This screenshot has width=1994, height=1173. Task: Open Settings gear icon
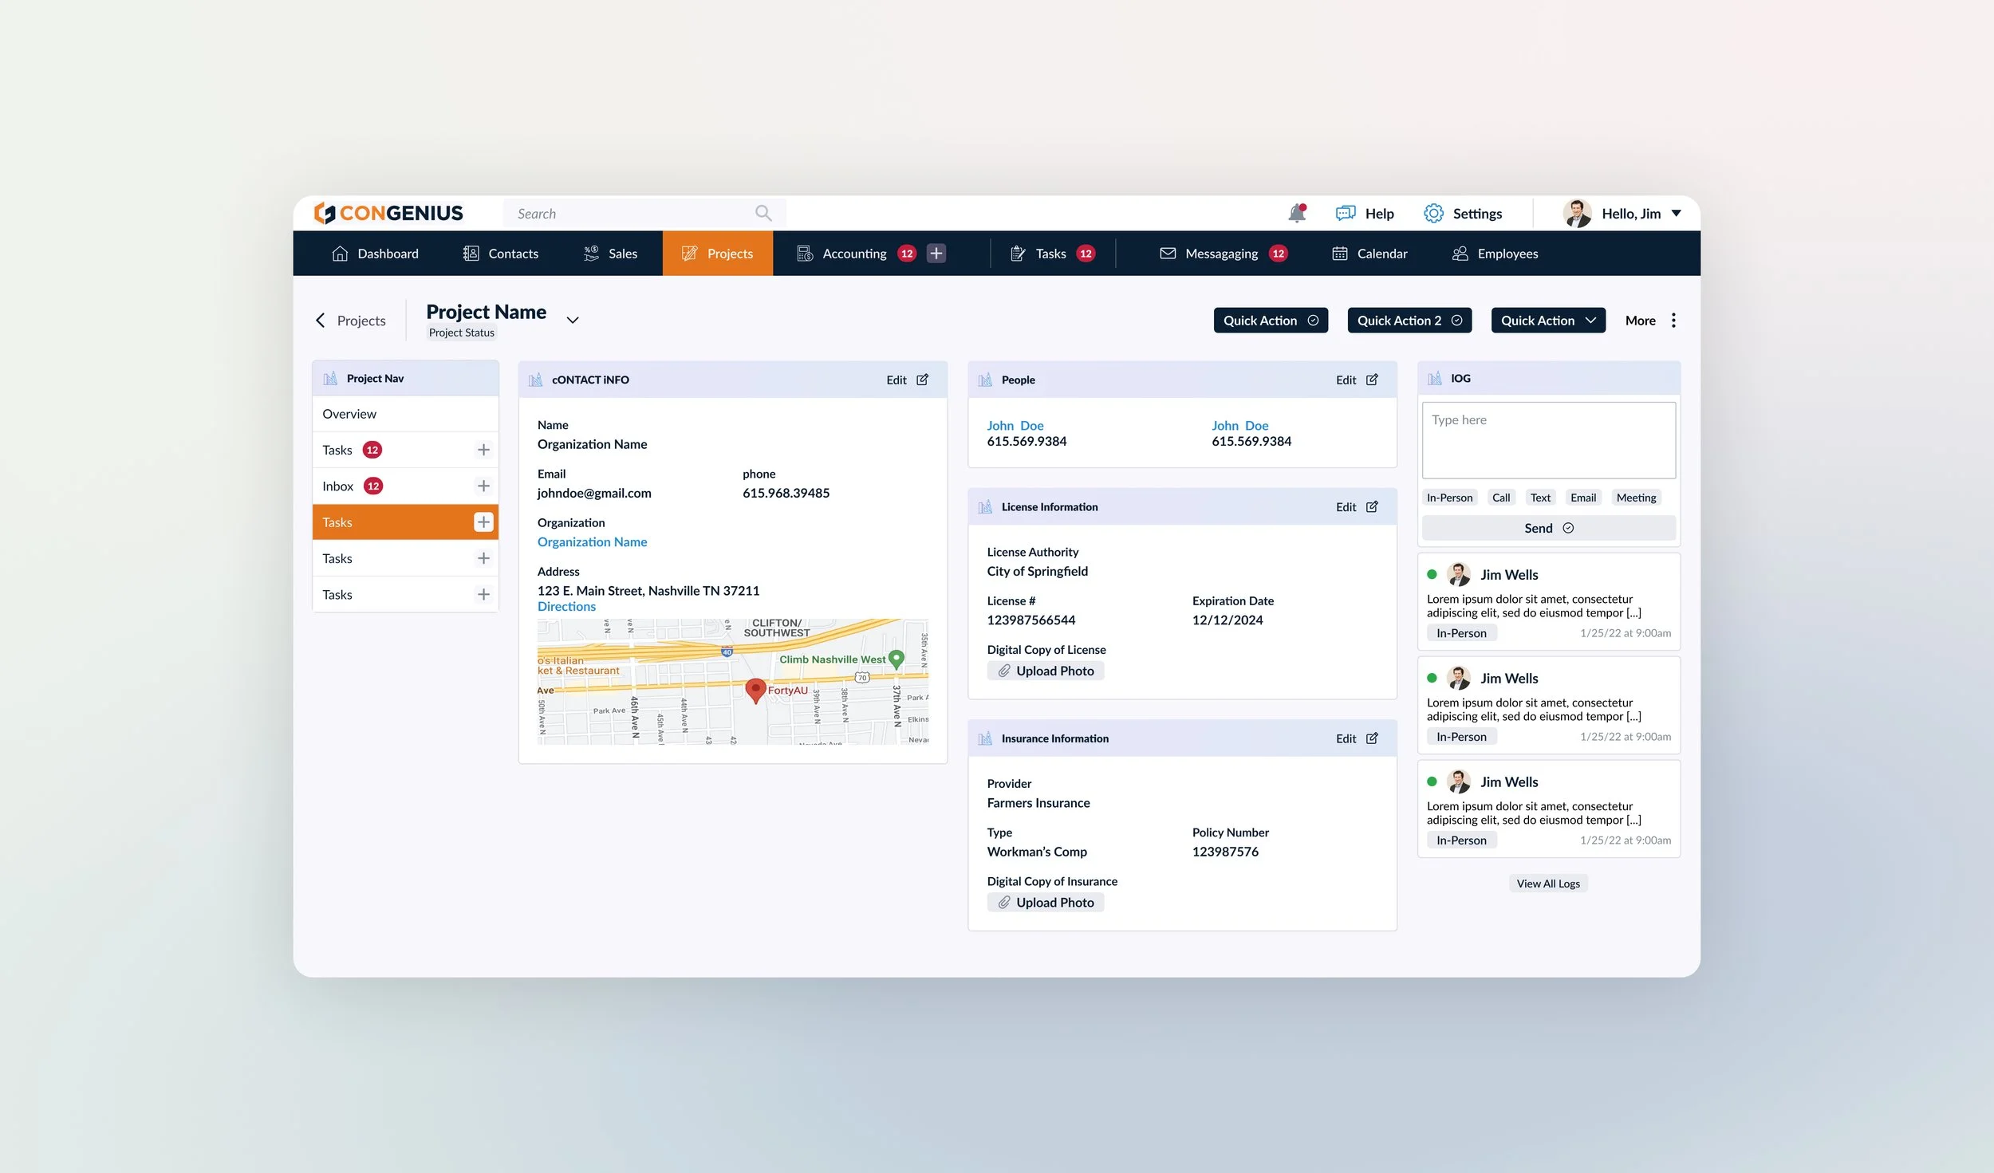pos(1433,213)
